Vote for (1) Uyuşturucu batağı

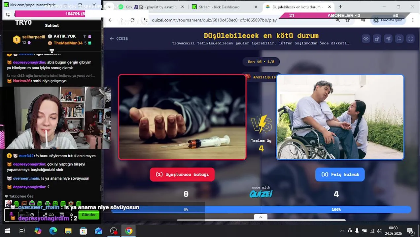point(182,174)
